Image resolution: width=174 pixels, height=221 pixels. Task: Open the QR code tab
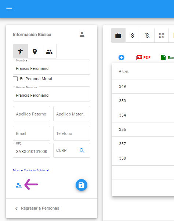(x=162, y=35)
